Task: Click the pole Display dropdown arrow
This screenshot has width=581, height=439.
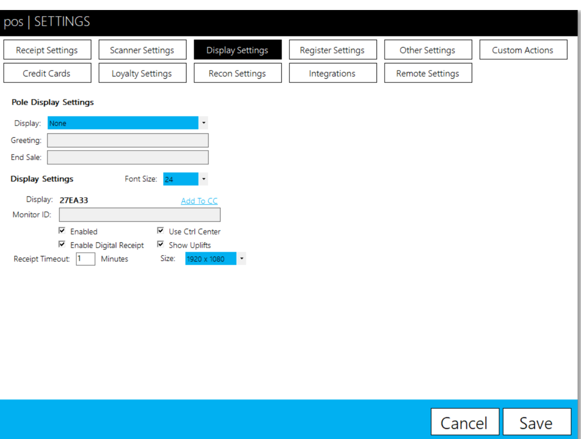Action: tap(204, 123)
